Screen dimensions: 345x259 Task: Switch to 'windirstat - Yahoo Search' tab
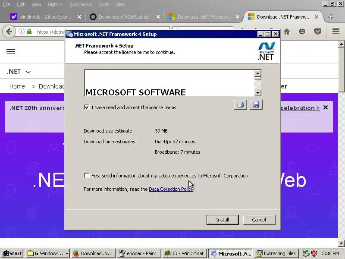coord(45,17)
